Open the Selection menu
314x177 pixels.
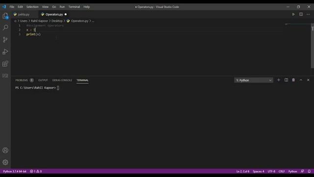pos(32,6)
